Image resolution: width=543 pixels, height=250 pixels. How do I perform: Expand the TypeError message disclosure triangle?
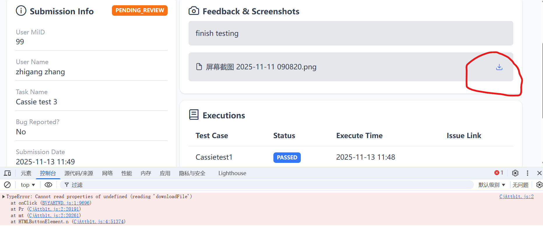coord(3,197)
